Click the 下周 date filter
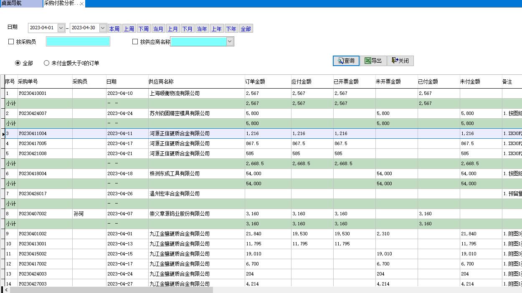522x293 pixels. pos(144,28)
